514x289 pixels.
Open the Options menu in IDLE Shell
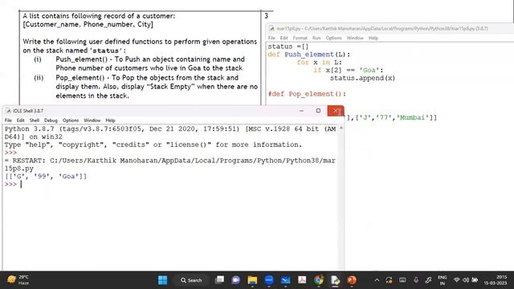click(x=71, y=120)
